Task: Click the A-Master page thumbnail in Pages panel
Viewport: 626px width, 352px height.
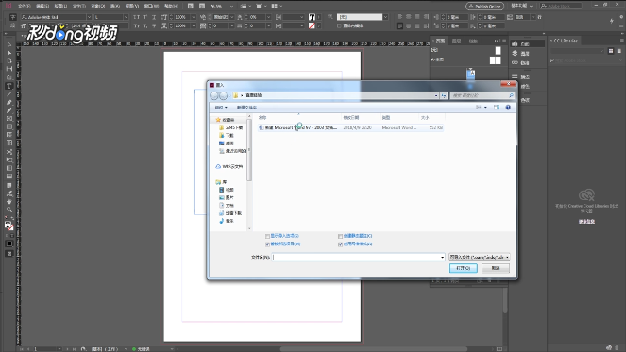Action: 495,60
